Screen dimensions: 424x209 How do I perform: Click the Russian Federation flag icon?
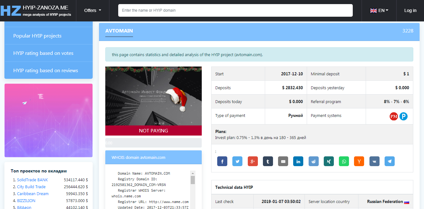tap(407, 202)
